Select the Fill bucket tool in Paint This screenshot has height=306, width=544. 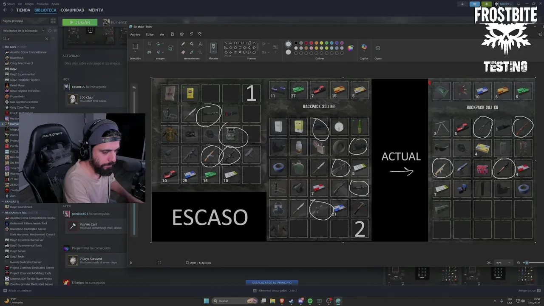pos(192,44)
